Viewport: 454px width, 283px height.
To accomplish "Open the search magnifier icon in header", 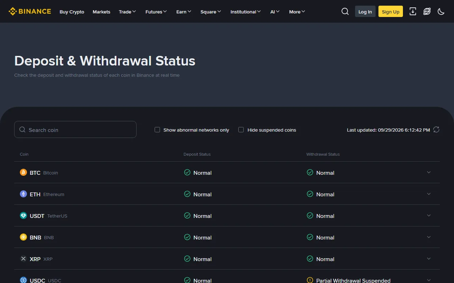I will click(x=345, y=11).
